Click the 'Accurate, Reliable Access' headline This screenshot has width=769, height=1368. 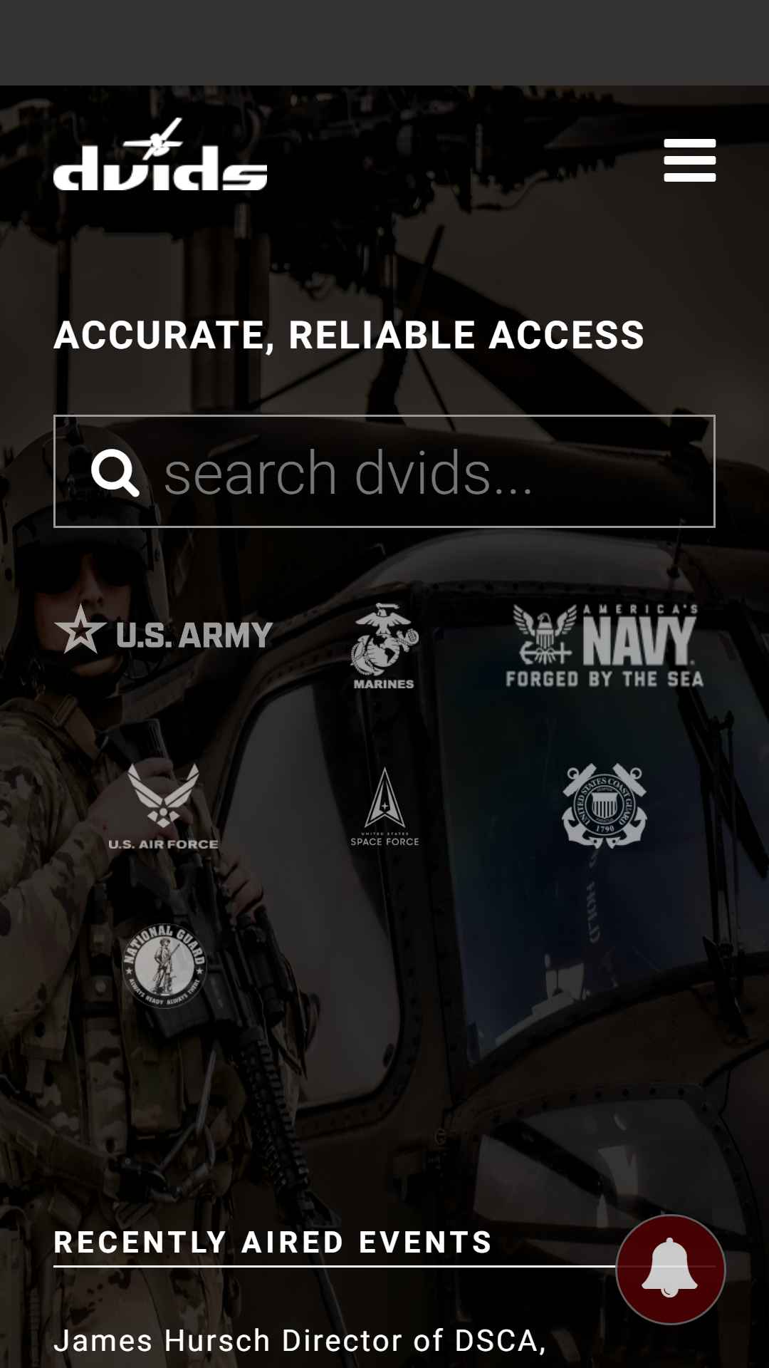coord(349,335)
